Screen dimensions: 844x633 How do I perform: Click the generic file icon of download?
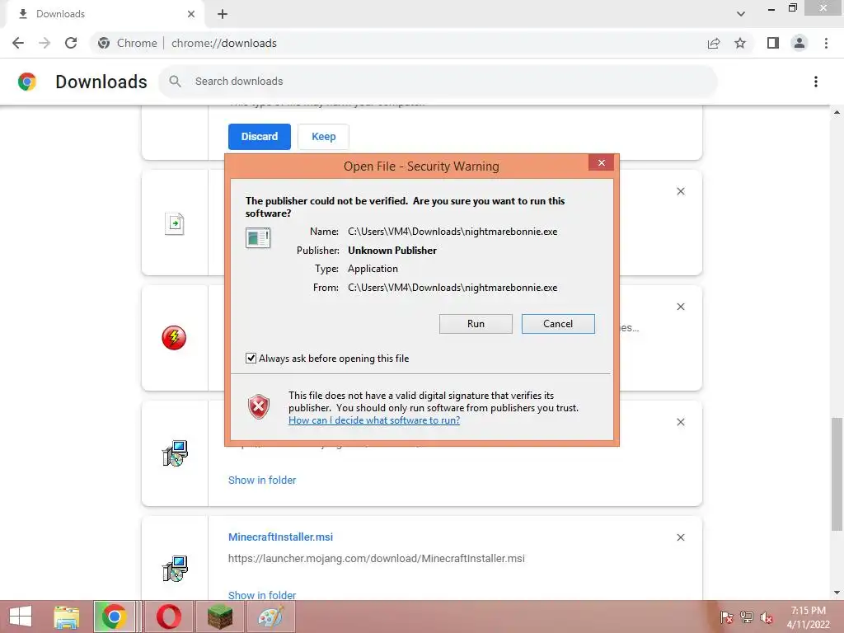(x=175, y=223)
